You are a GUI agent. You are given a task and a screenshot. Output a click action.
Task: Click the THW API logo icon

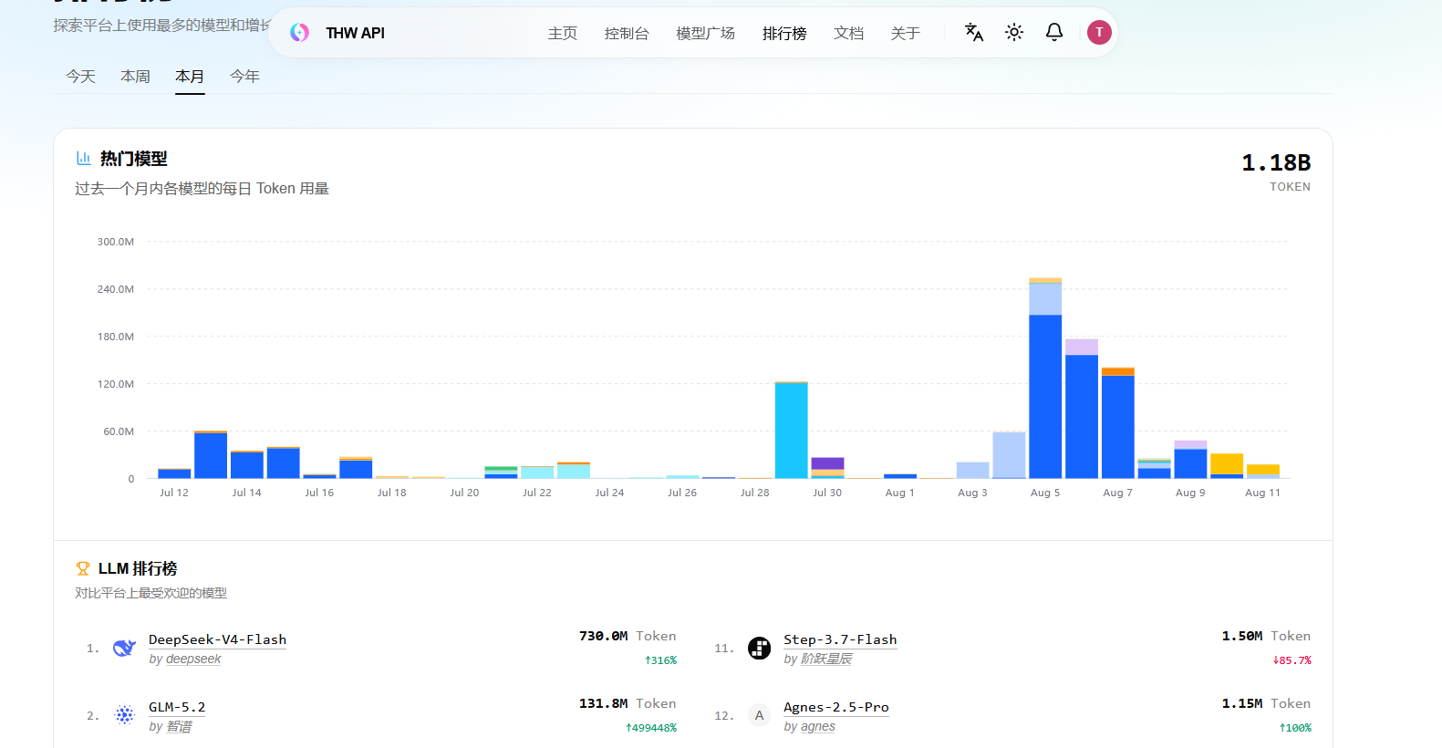click(299, 33)
